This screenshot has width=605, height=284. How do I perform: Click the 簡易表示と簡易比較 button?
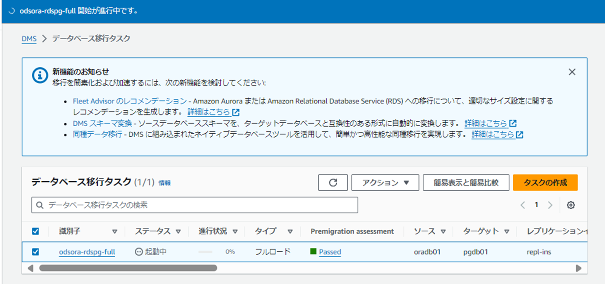tap(467, 182)
